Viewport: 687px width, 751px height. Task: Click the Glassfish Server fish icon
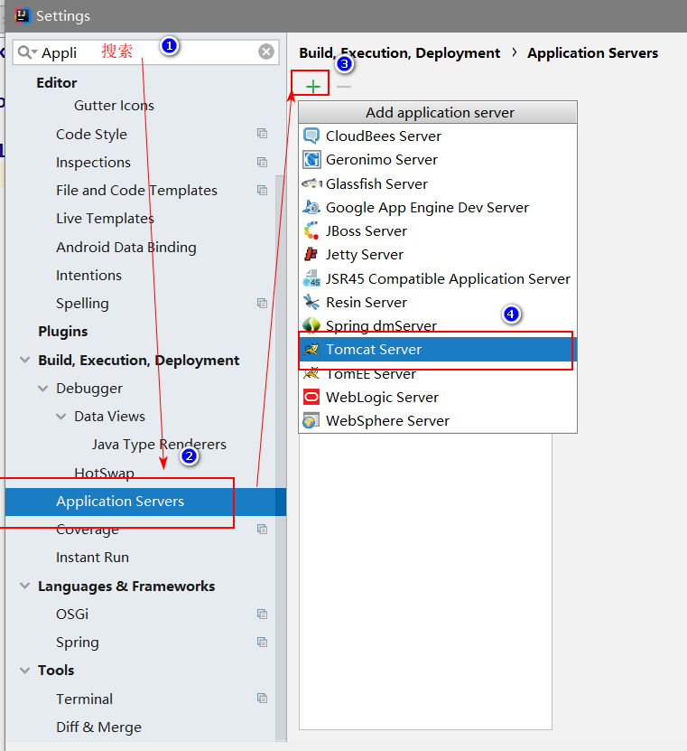(311, 183)
